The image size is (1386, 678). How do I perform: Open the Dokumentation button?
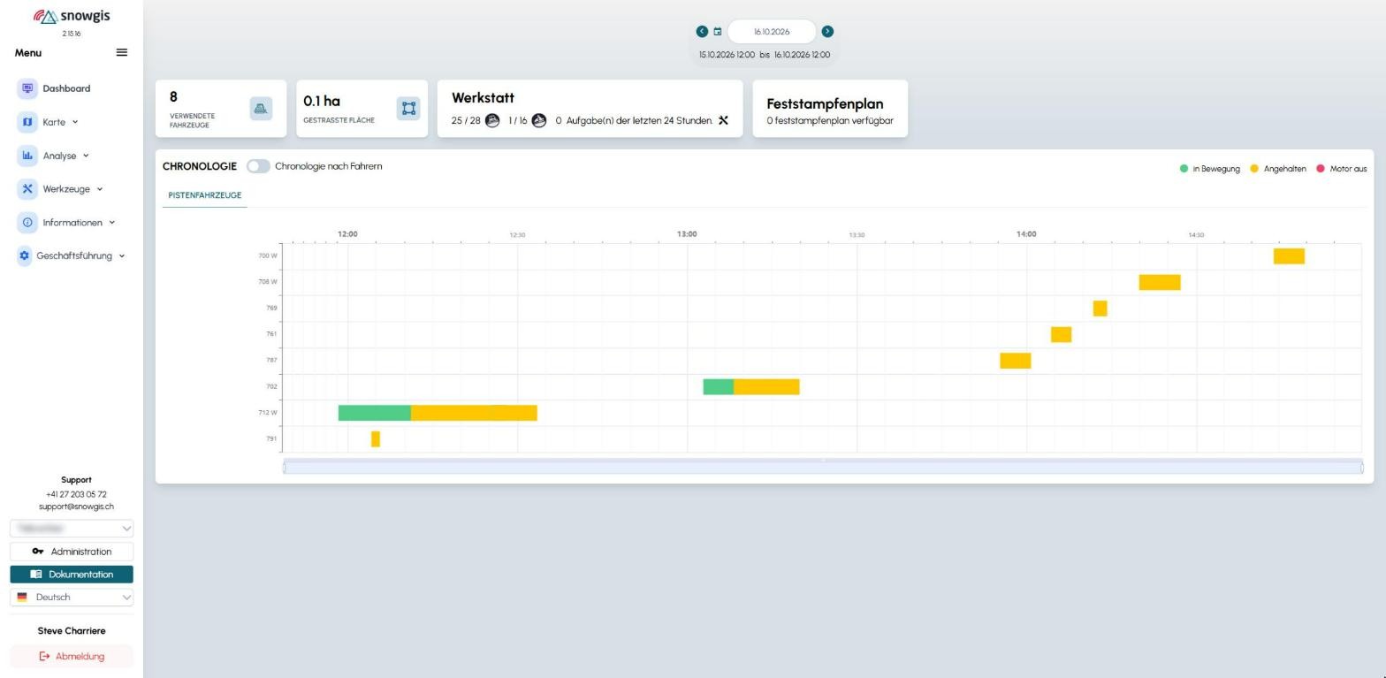pos(72,575)
